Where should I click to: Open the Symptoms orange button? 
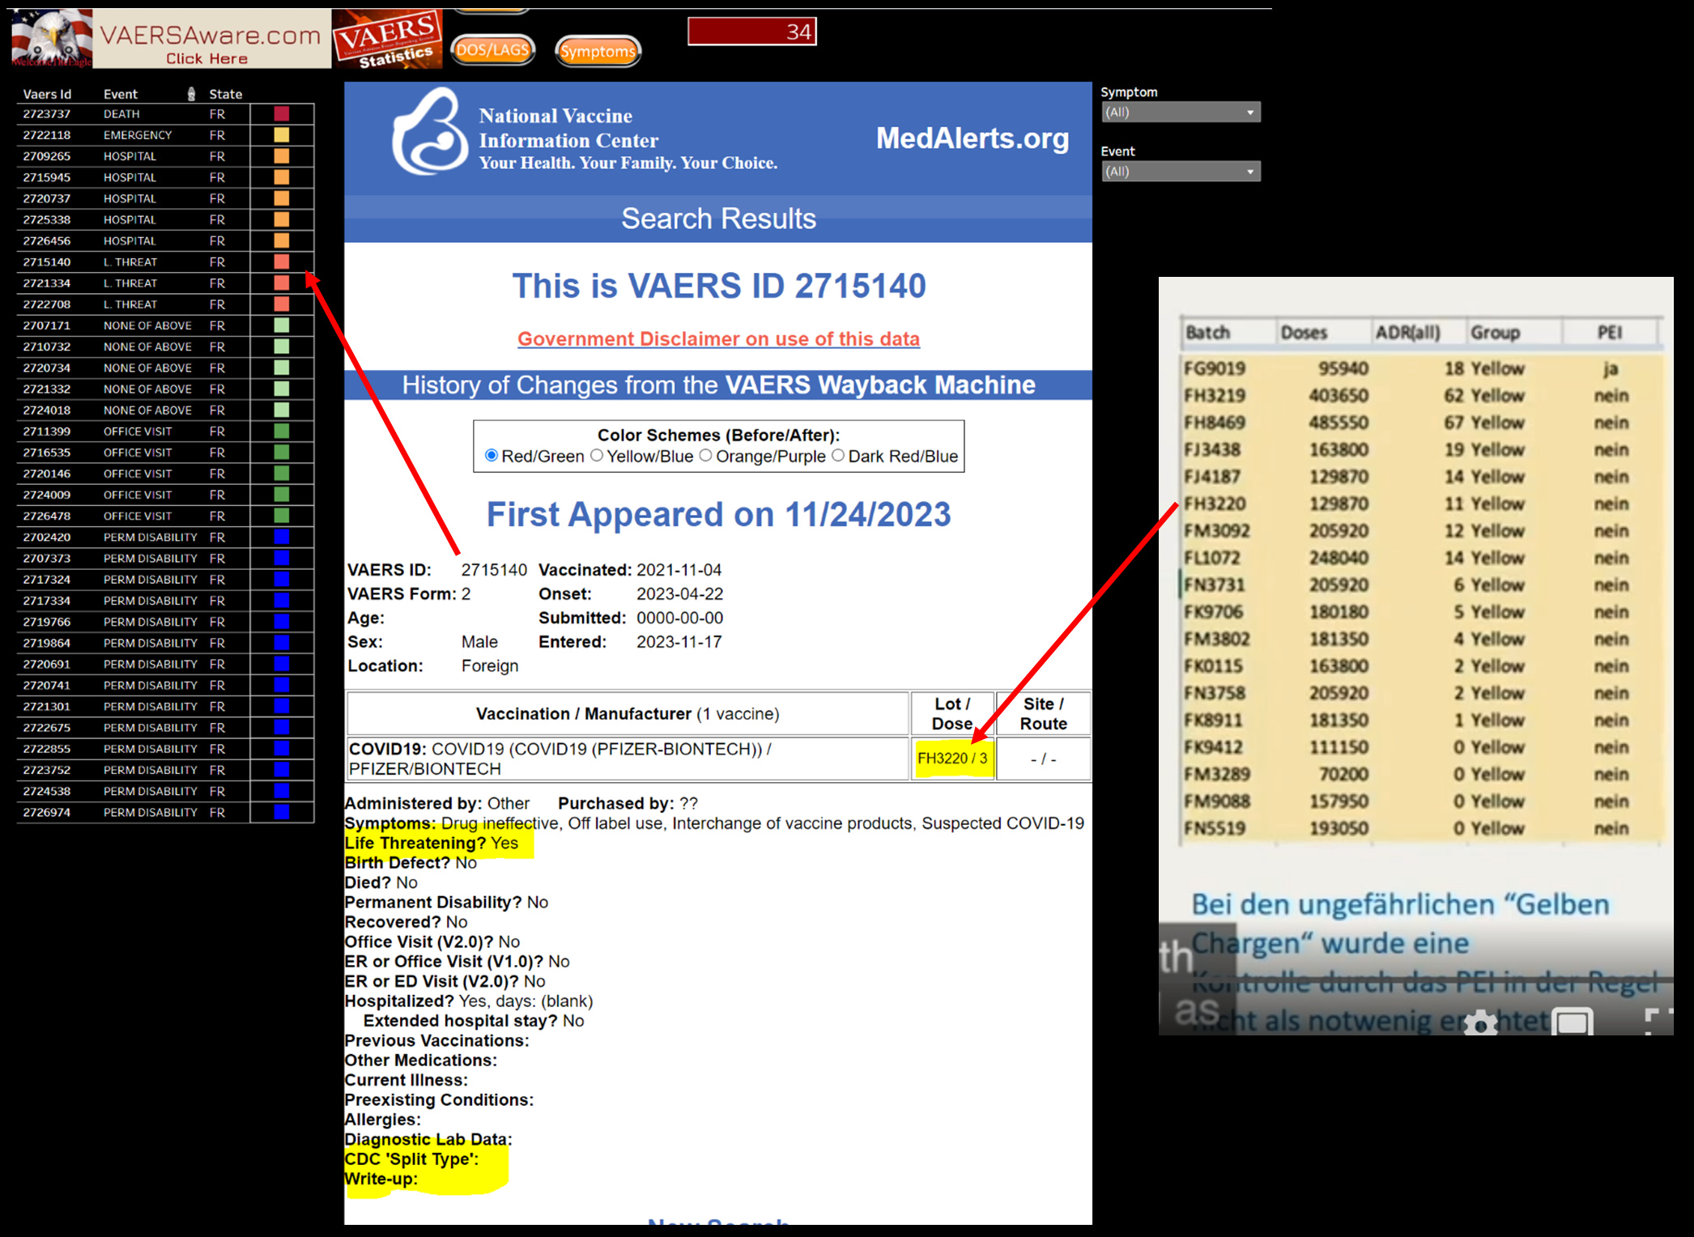[x=598, y=51]
